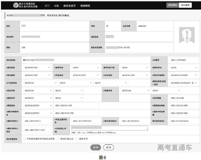This screenshot has height=160, width=201.
Task: Click the 汉族 value in 民族 row
Action: click(23, 47)
